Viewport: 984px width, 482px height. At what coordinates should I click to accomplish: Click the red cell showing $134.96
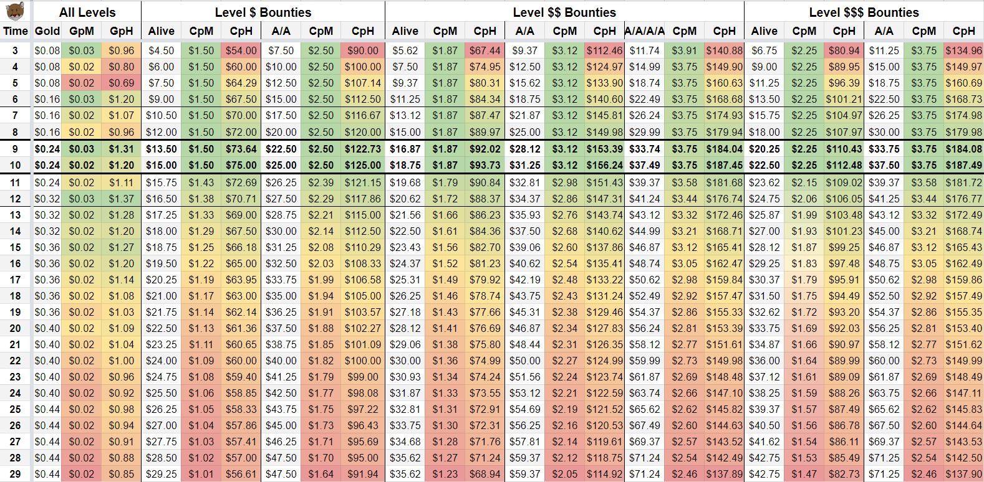click(963, 51)
